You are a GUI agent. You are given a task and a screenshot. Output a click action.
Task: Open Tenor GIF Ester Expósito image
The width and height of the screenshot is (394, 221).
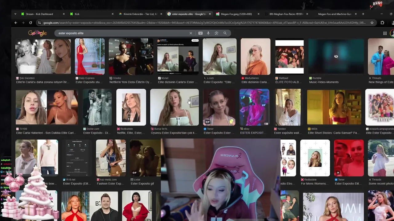click(219, 107)
